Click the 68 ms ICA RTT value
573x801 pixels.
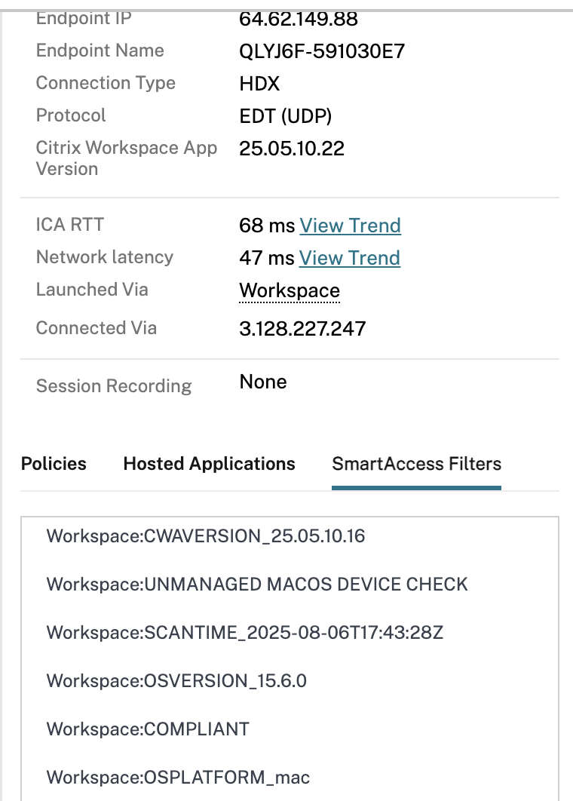click(266, 226)
